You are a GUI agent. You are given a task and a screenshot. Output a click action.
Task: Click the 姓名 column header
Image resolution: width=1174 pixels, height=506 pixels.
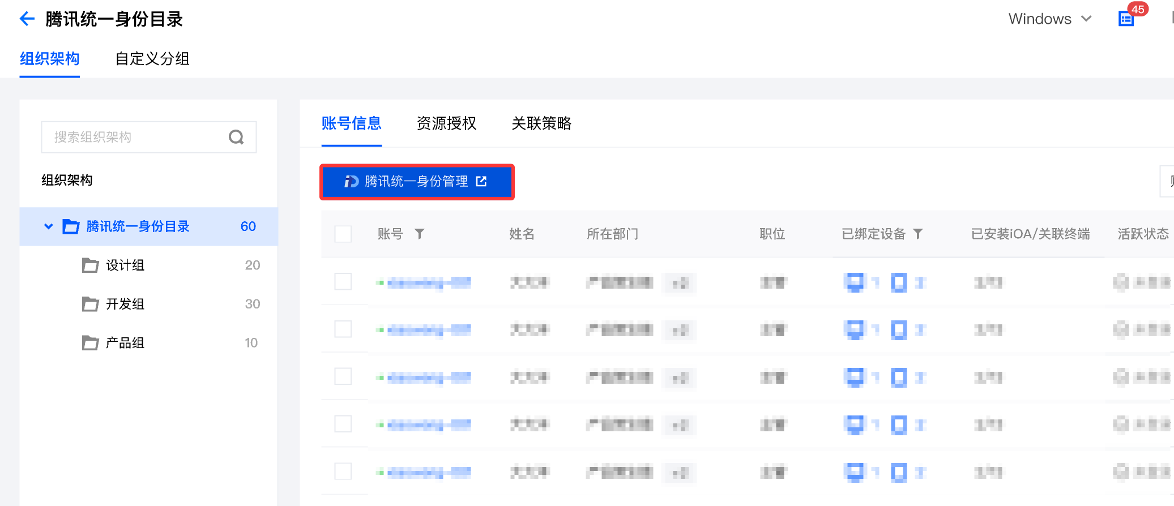522,234
